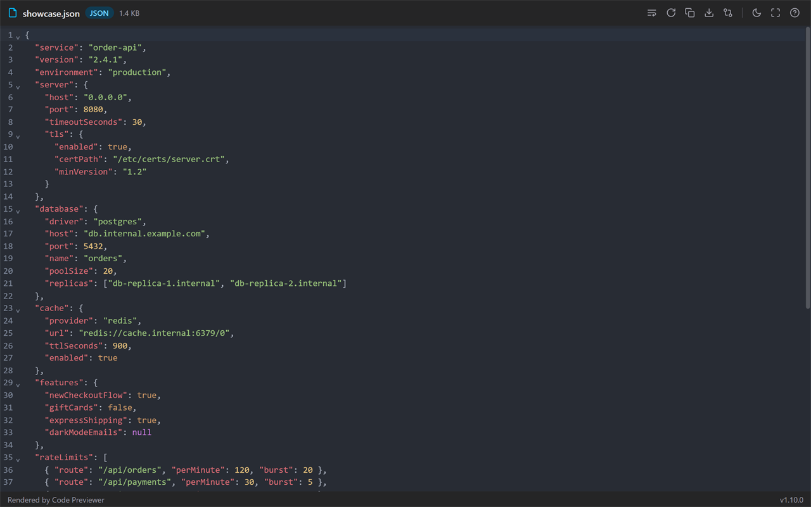Viewport: 811px width, 507px height.
Task: Click line number 34 in the gutter
Action: [8, 445]
